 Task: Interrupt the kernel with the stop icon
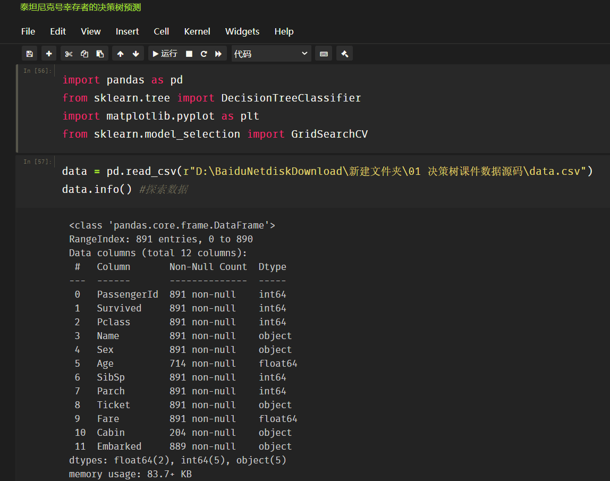(x=189, y=53)
